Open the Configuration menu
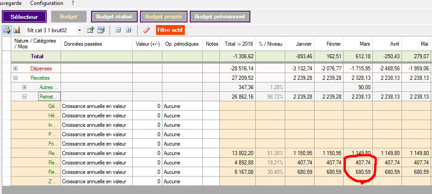The width and height of the screenshot is (432, 194). click(x=47, y=3)
